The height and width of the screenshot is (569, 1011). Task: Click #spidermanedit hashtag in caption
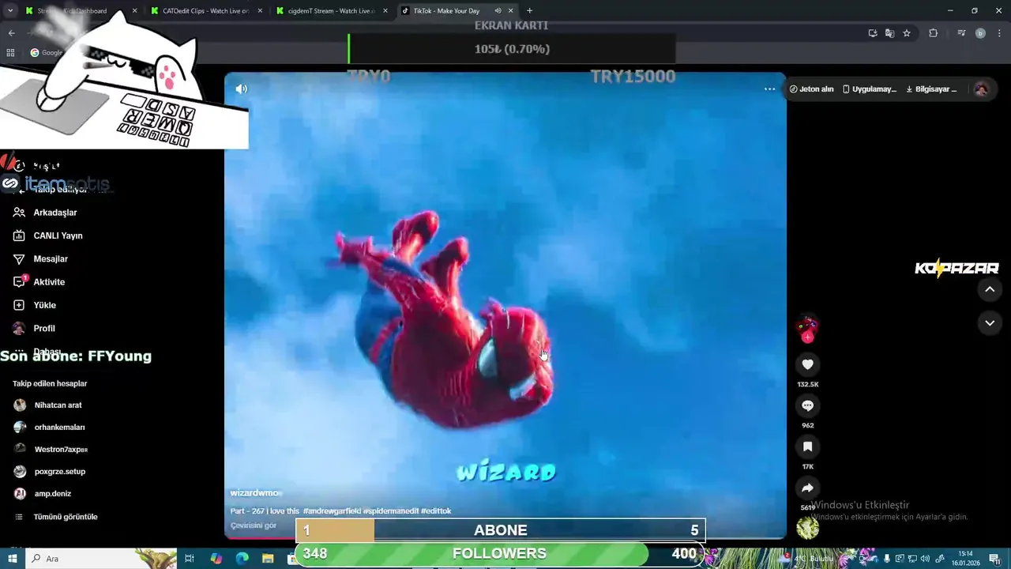coord(391,511)
